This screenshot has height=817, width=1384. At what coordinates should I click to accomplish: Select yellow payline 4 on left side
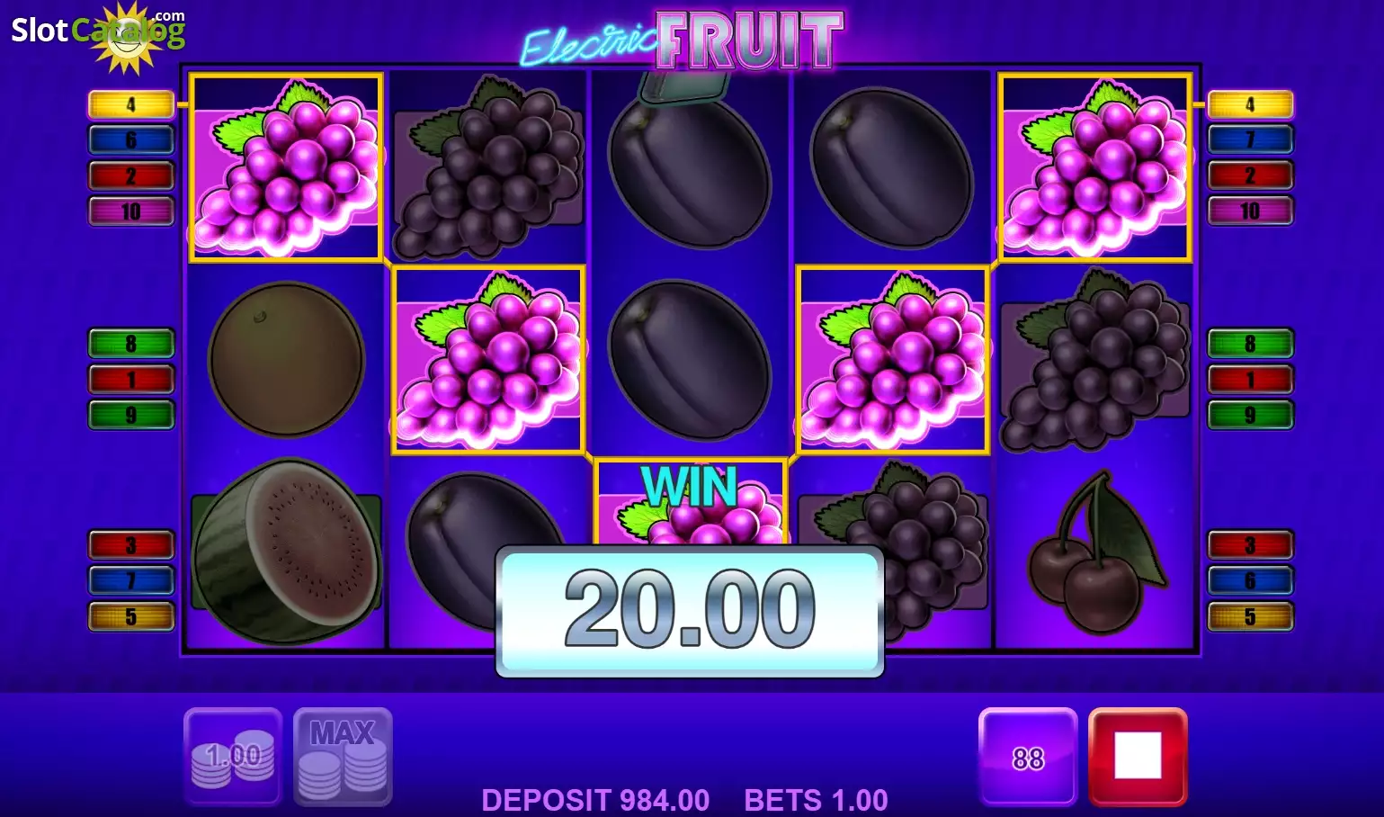[131, 104]
